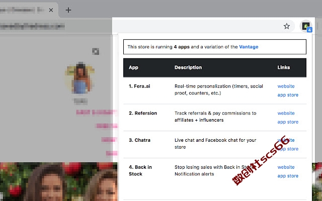
Task: Click the blurred profile avatar on the page
Action: pos(80,78)
